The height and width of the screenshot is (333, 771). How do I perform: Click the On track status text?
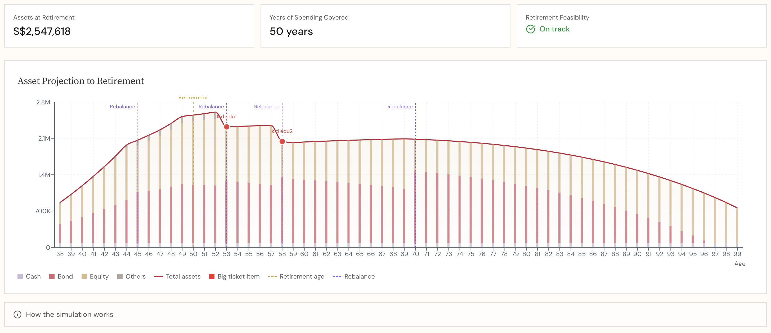554,29
